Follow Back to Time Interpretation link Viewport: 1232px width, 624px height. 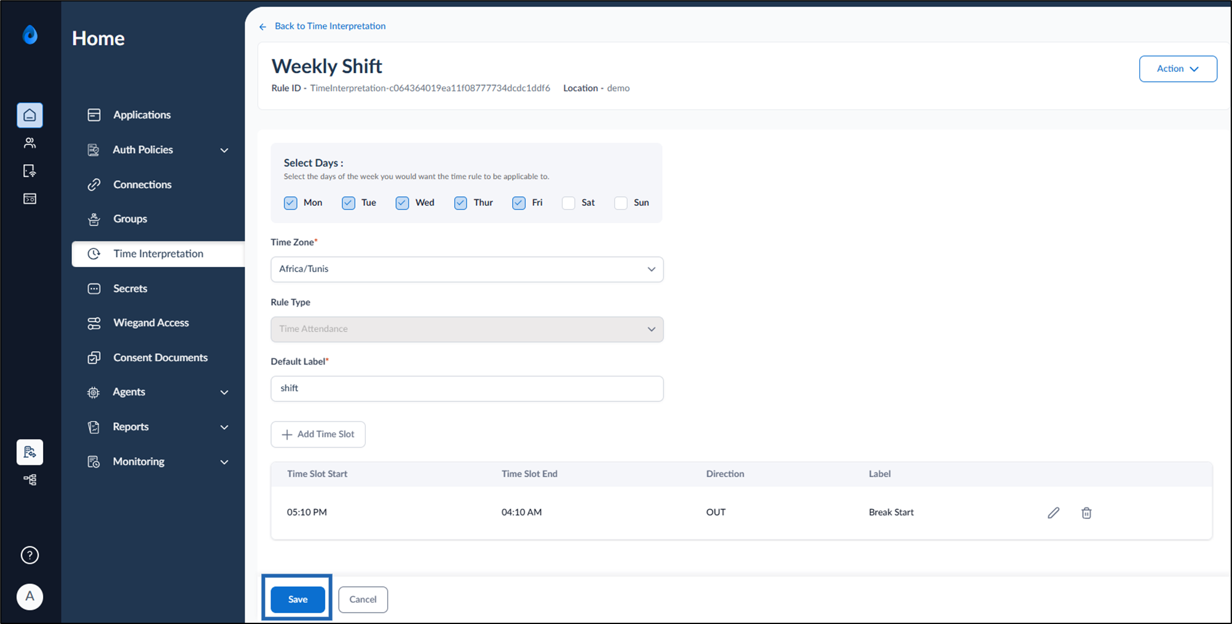(330, 26)
